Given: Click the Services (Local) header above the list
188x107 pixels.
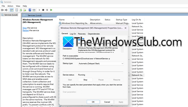Looking at the screenshot, I should 35,16.
